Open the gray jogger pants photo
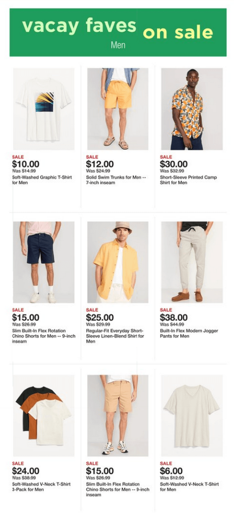The image size is (234, 520). coord(192,262)
